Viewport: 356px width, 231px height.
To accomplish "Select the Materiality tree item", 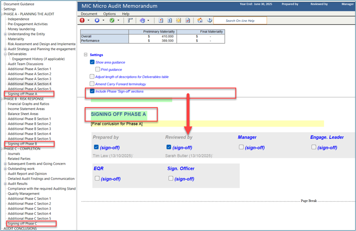I will (x=16, y=39).
